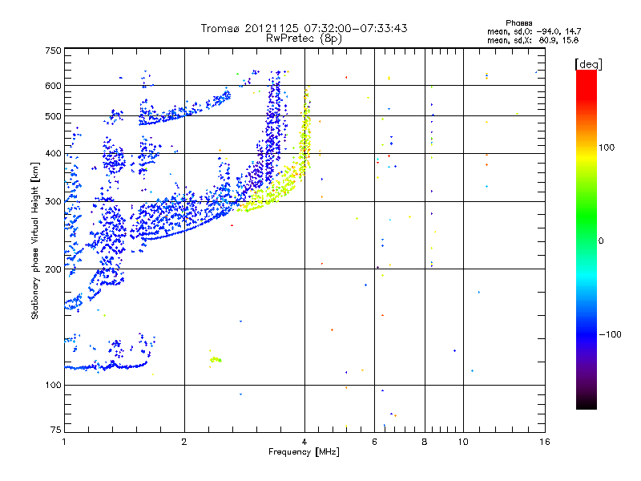Click the x-axis tick label '1'

point(64,442)
